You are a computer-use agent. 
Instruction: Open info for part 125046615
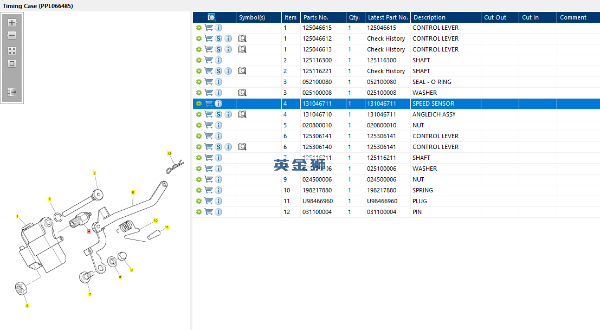[218, 28]
